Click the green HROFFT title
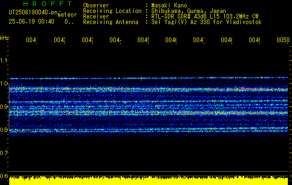 [47, 4]
